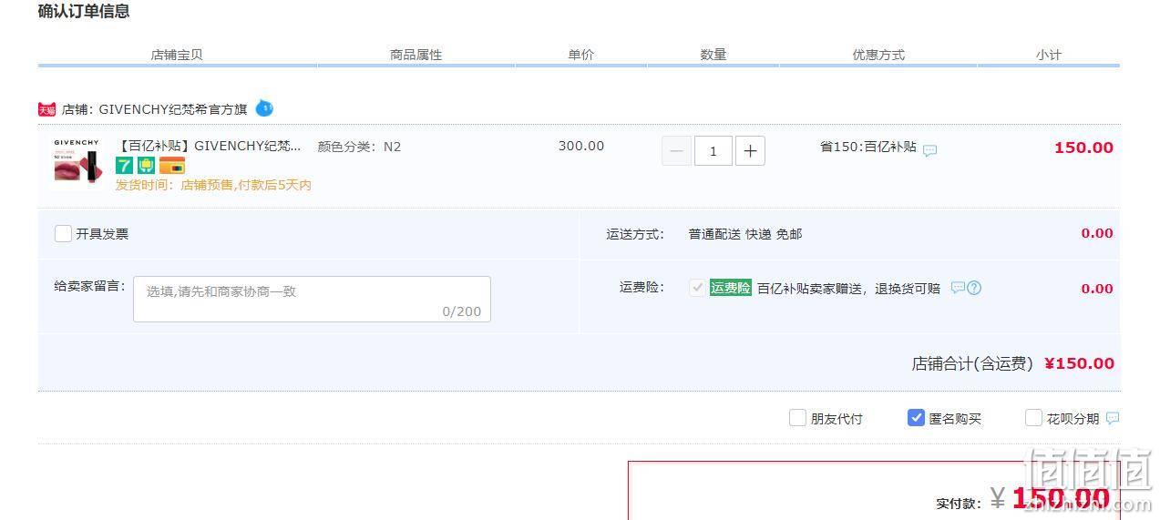
Task: Increase the quantity with the plus button
Action: pos(750,151)
